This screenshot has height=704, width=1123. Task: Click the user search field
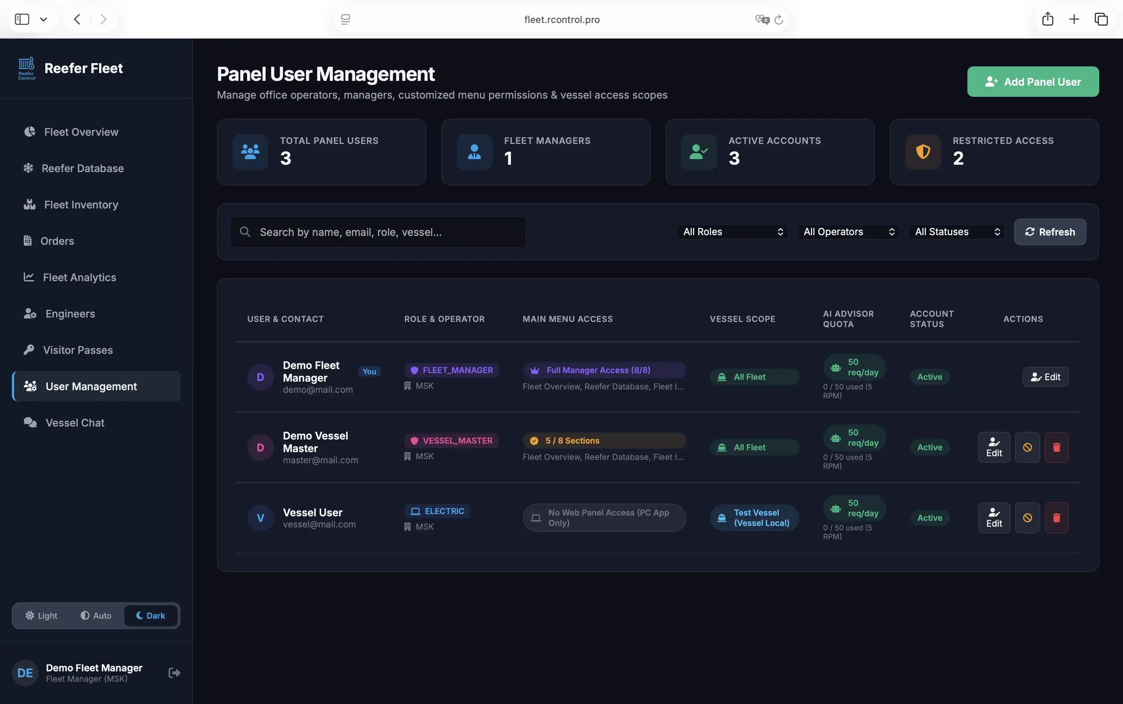pyautogui.click(x=378, y=232)
